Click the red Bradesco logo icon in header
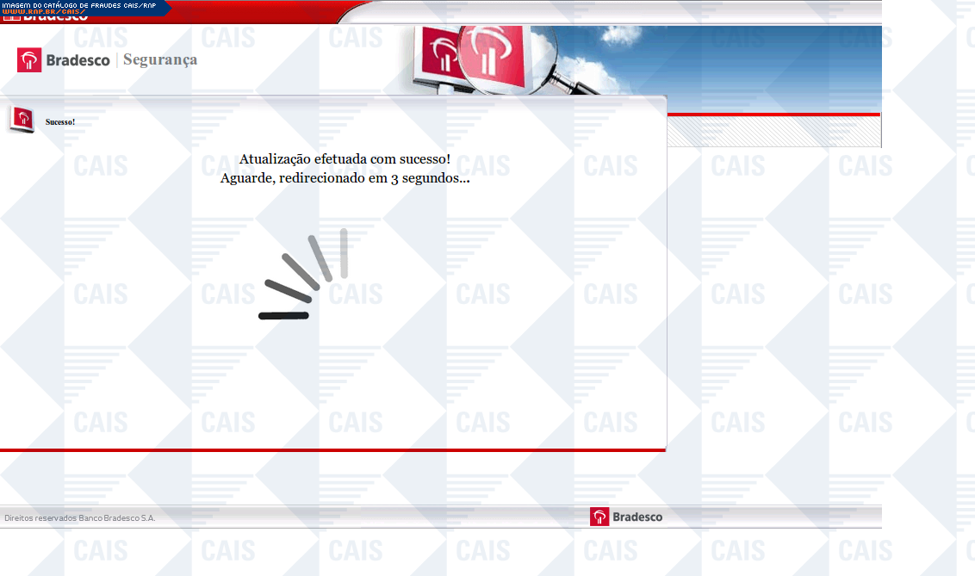 (29, 59)
